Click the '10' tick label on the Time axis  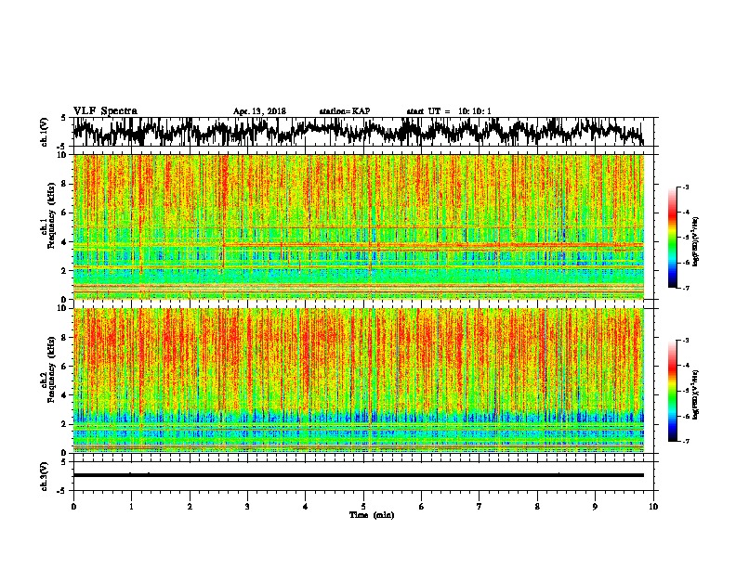[653, 507]
